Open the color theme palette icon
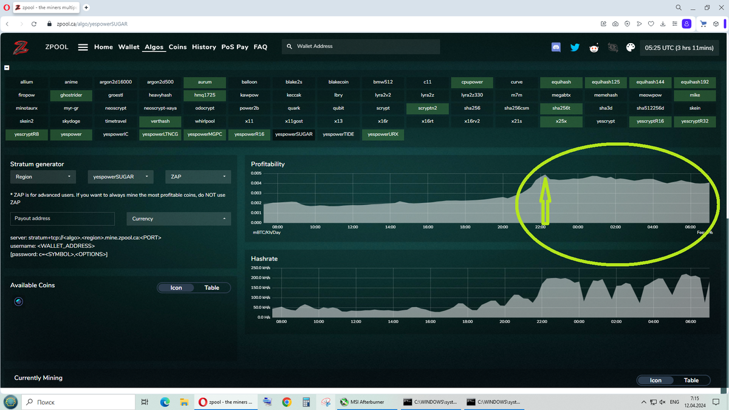Image resolution: width=729 pixels, height=410 pixels. (x=631, y=47)
